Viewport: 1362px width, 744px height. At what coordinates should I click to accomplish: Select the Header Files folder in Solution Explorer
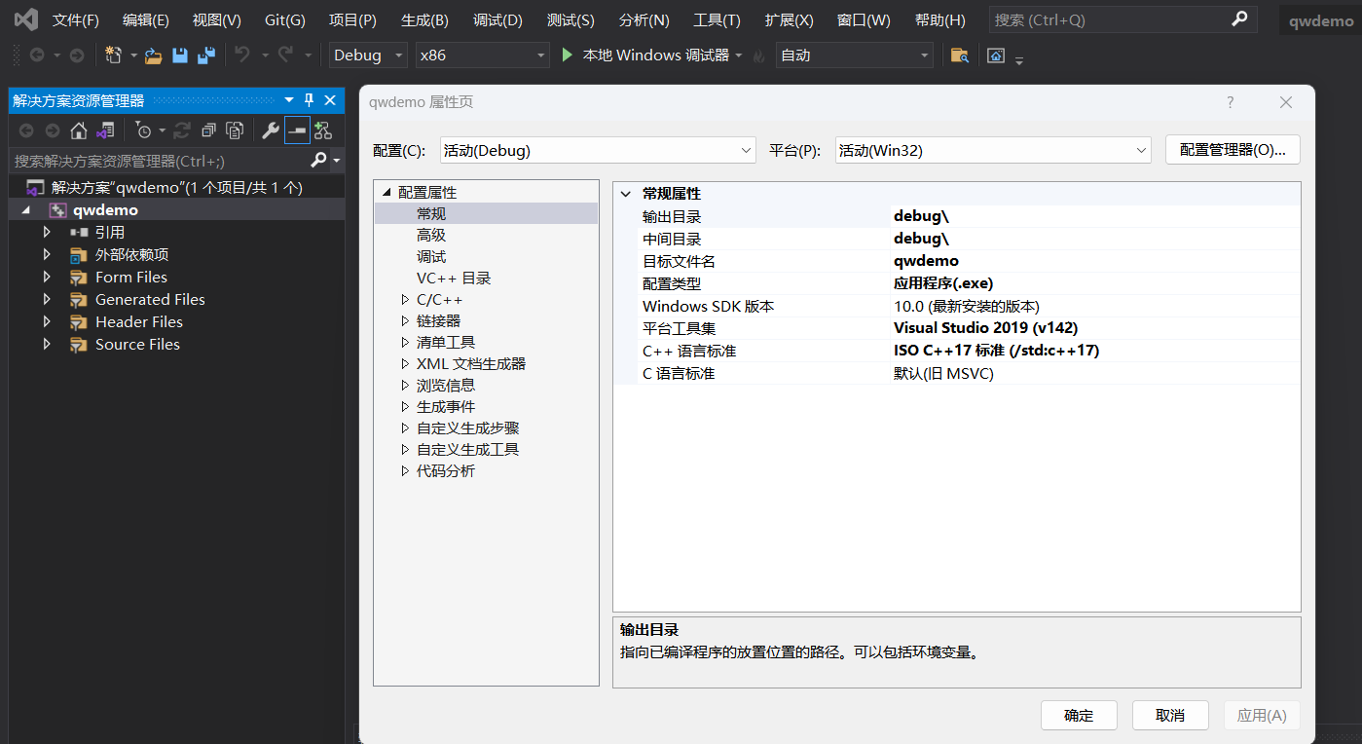point(138,322)
